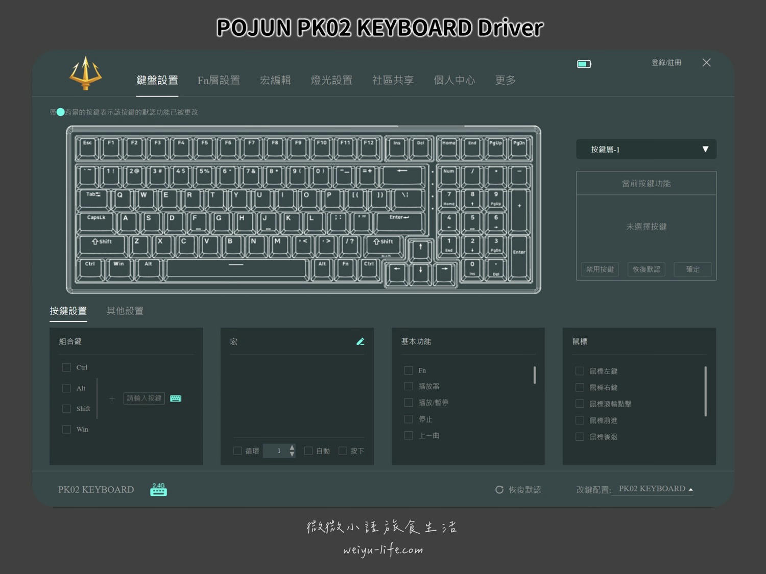Select the Fn key on keyboard diagram
Screen dimensions: 766x574
pyautogui.click(x=346, y=269)
